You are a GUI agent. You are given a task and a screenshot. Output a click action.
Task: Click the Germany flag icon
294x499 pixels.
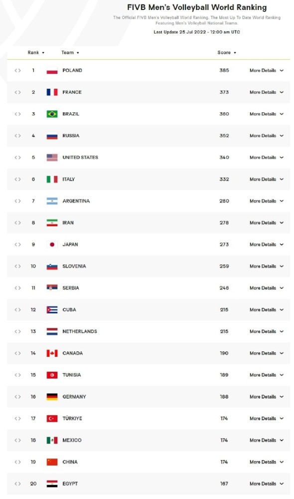tap(52, 397)
